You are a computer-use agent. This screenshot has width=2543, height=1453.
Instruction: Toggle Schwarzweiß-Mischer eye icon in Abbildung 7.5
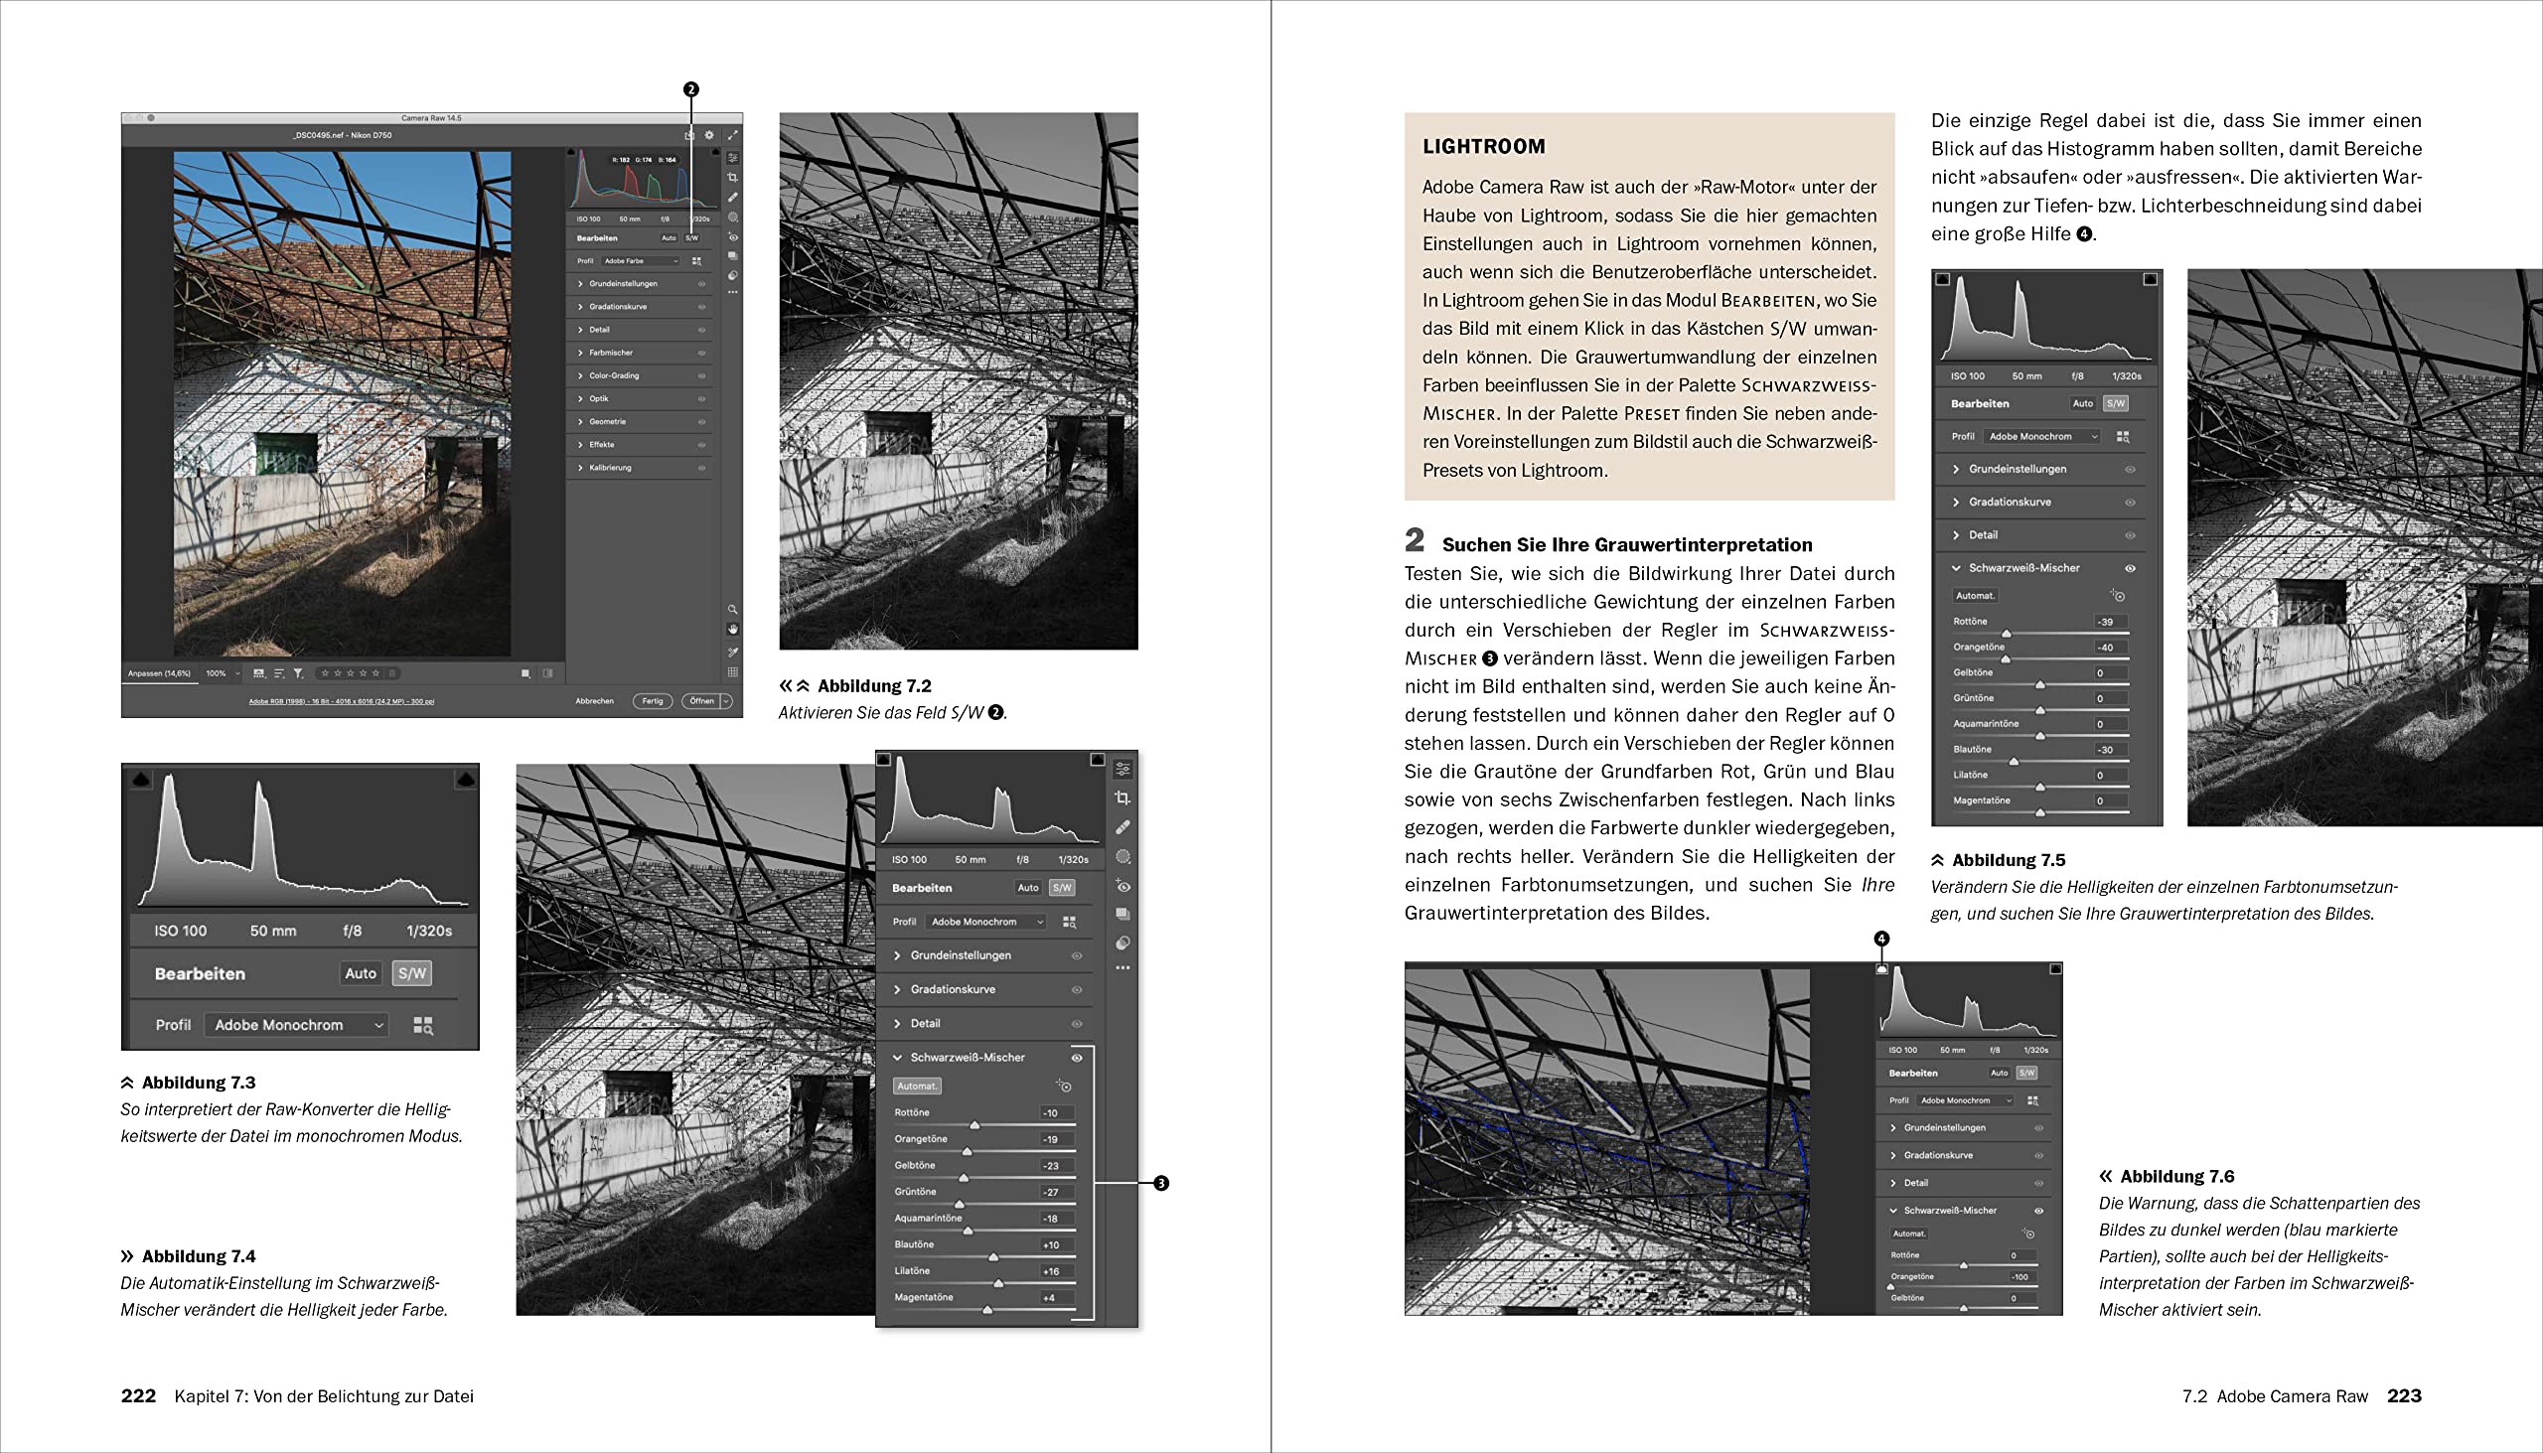pyautogui.click(x=2130, y=568)
